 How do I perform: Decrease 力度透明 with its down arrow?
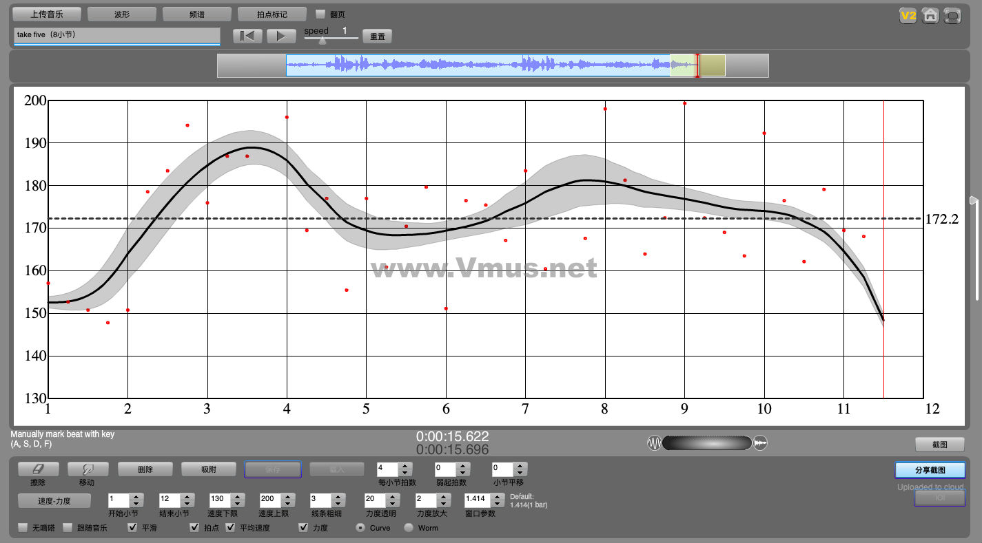click(x=391, y=503)
